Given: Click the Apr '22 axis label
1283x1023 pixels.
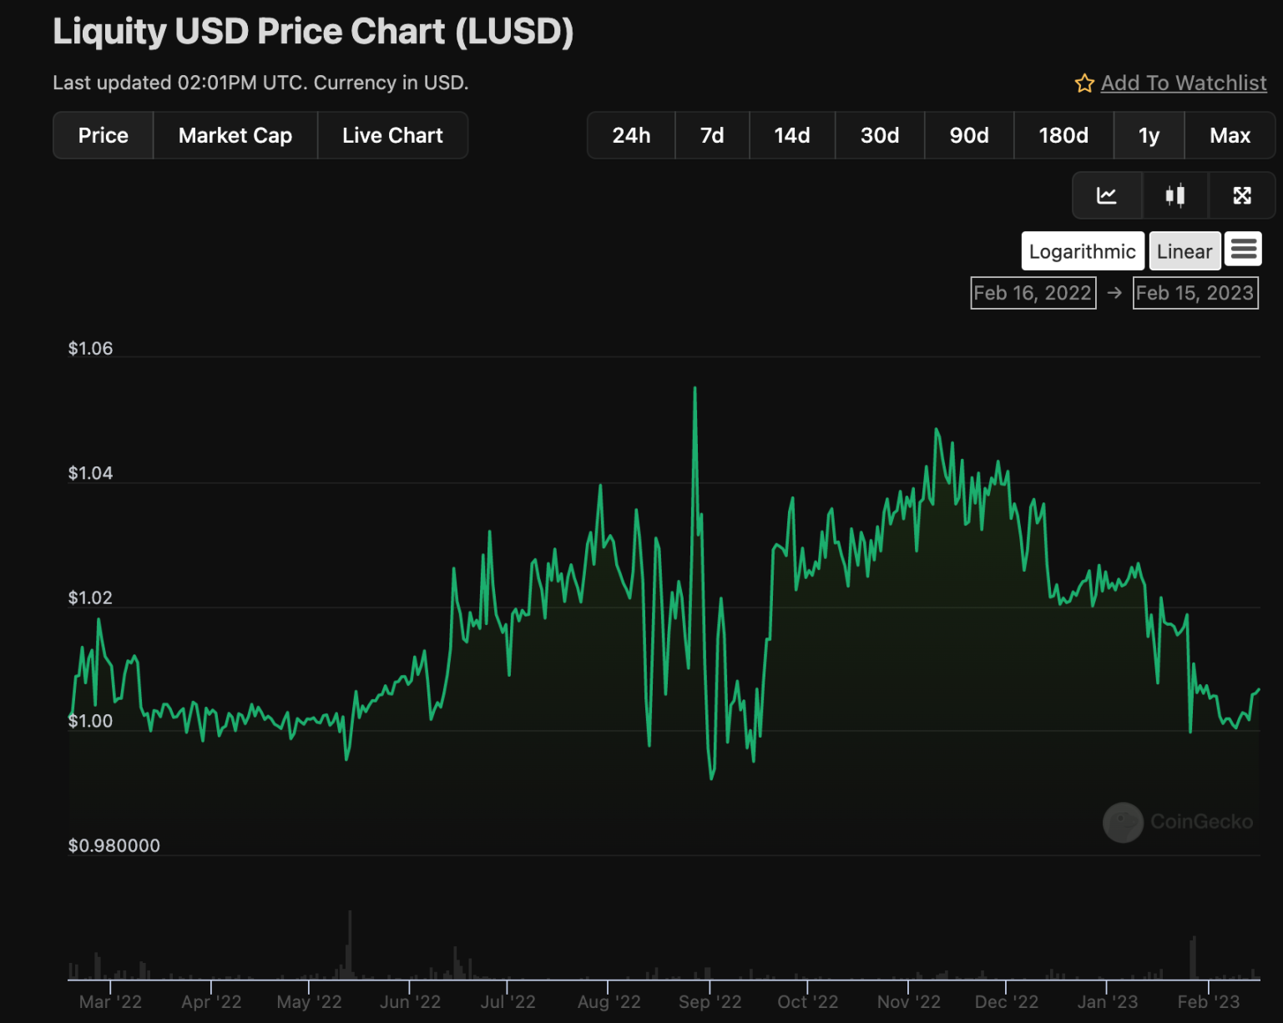Looking at the screenshot, I should 211,1001.
